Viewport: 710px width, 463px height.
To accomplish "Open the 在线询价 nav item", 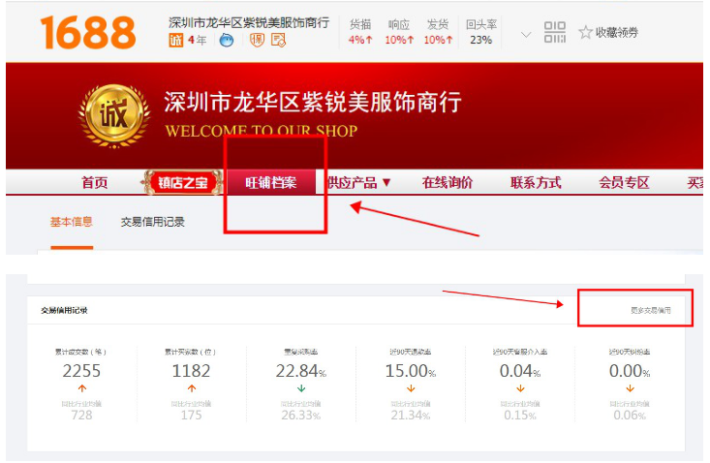I will 448,182.
